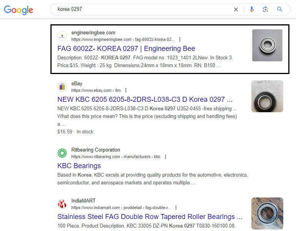This screenshot has width=296, height=231.
Task: Open 'FAG 6002Z- KOREA 0297 | Engineering Bee' link
Action: coord(126,49)
